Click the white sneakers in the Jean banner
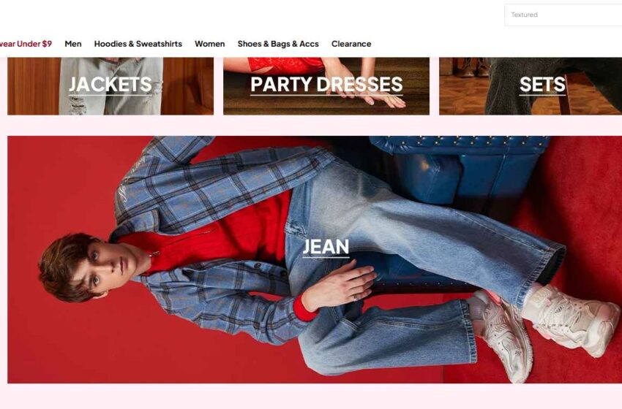This screenshot has height=409, width=622. [x=547, y=329]
